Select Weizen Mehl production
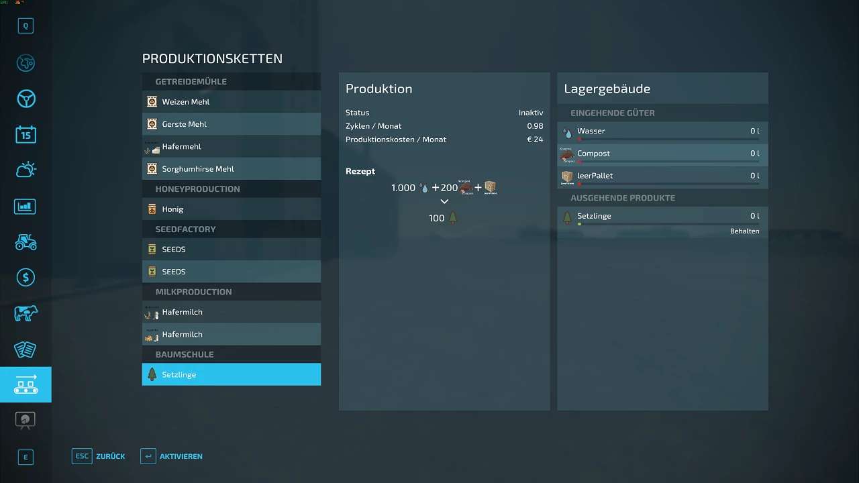The image size is (859, 483). [x=231, y=102]
